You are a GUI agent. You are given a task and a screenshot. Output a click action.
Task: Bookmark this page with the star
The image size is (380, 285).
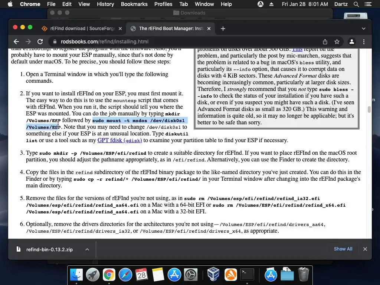[x=337, y=42]
